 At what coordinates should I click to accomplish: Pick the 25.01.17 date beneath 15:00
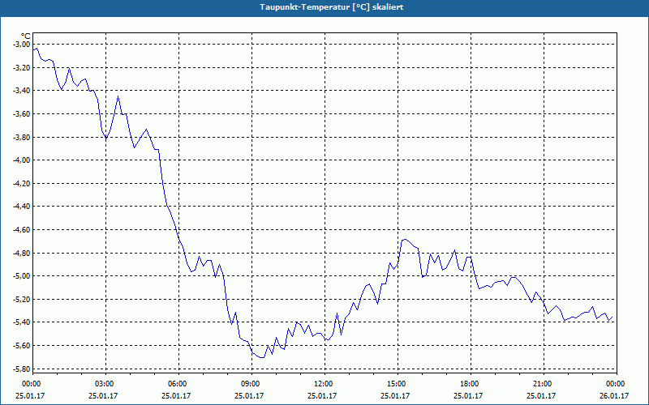pos(395,395)
